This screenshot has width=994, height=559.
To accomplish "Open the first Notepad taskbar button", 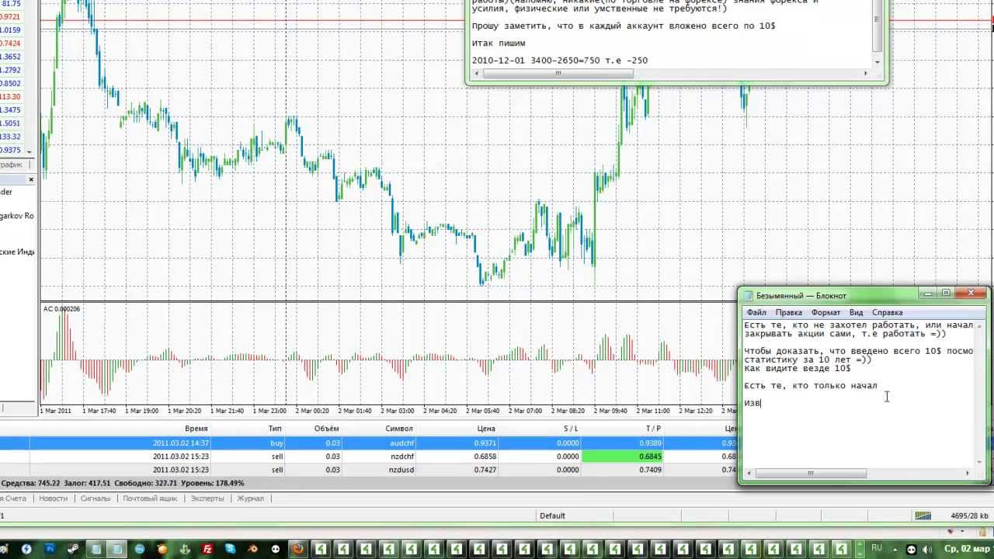I will tap(96, 549).
